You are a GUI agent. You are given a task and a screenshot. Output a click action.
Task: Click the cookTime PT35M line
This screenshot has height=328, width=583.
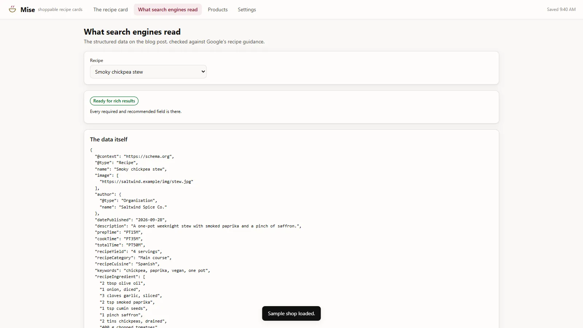(x=119, y=239)
